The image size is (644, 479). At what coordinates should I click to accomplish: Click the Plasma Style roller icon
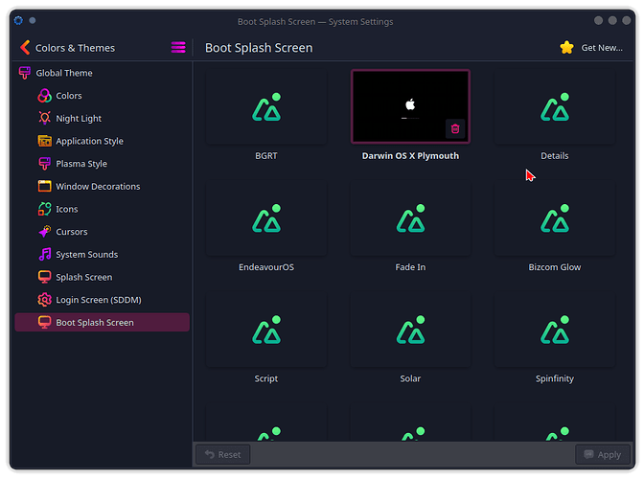pyautogui.click(x=44, y=164)
